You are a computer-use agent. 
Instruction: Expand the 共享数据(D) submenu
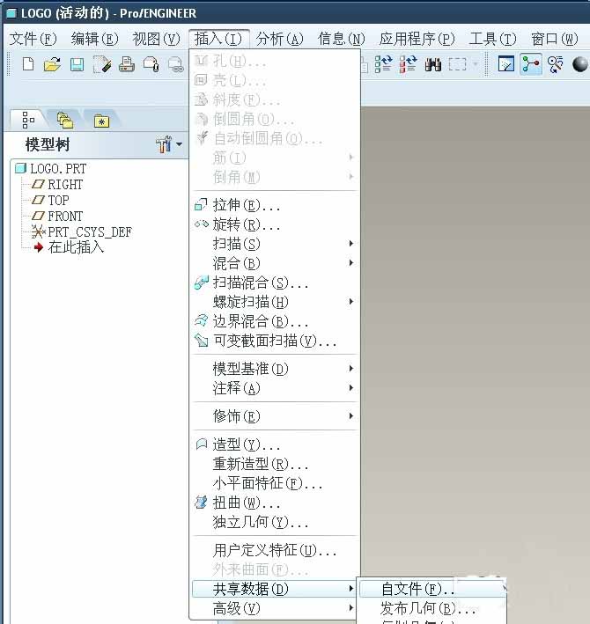coord(275,589)
